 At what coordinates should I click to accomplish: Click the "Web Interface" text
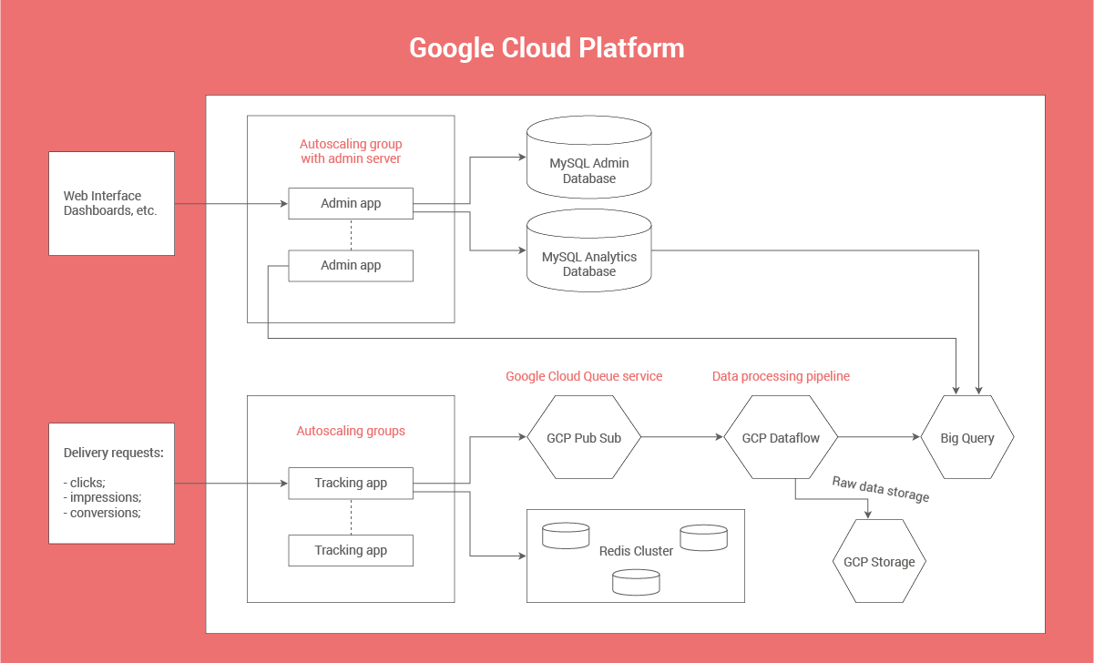tap(102, 196)
